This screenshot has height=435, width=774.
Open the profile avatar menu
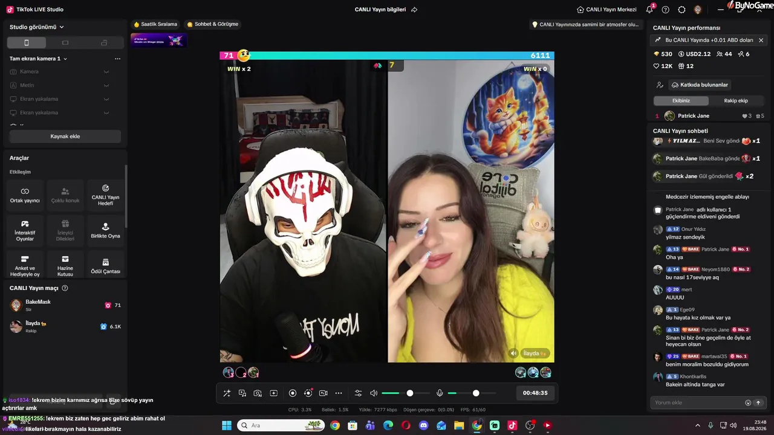(x=698, y=10)
